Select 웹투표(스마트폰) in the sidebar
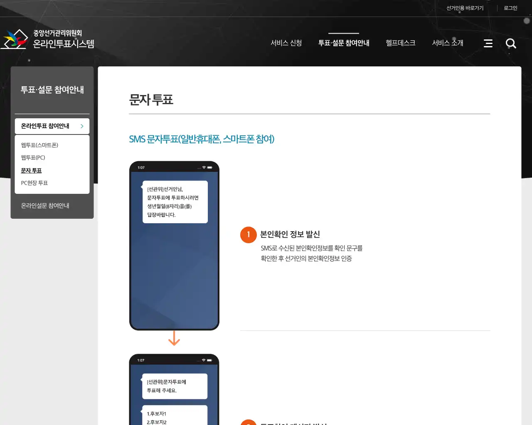 pos(39,145)
